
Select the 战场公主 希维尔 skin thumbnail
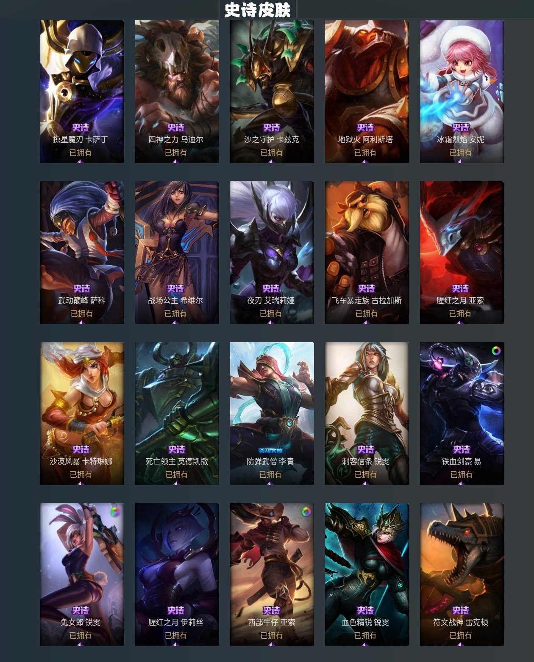177,252
